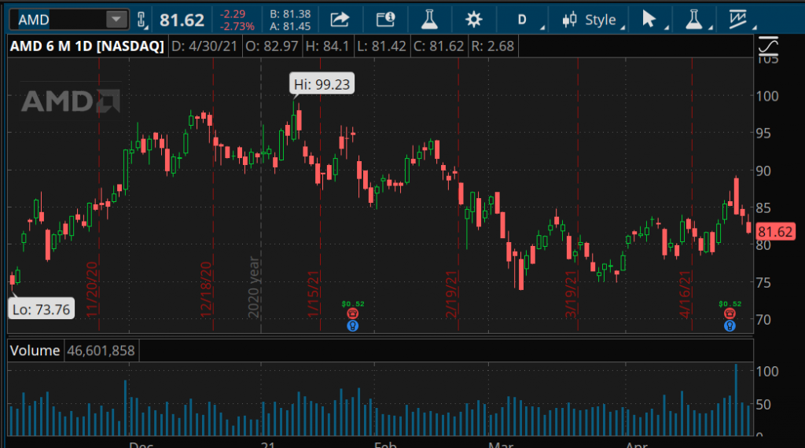Click the Lo: 73.76 price bubble
805x448 pixels.
coord(41,310)
